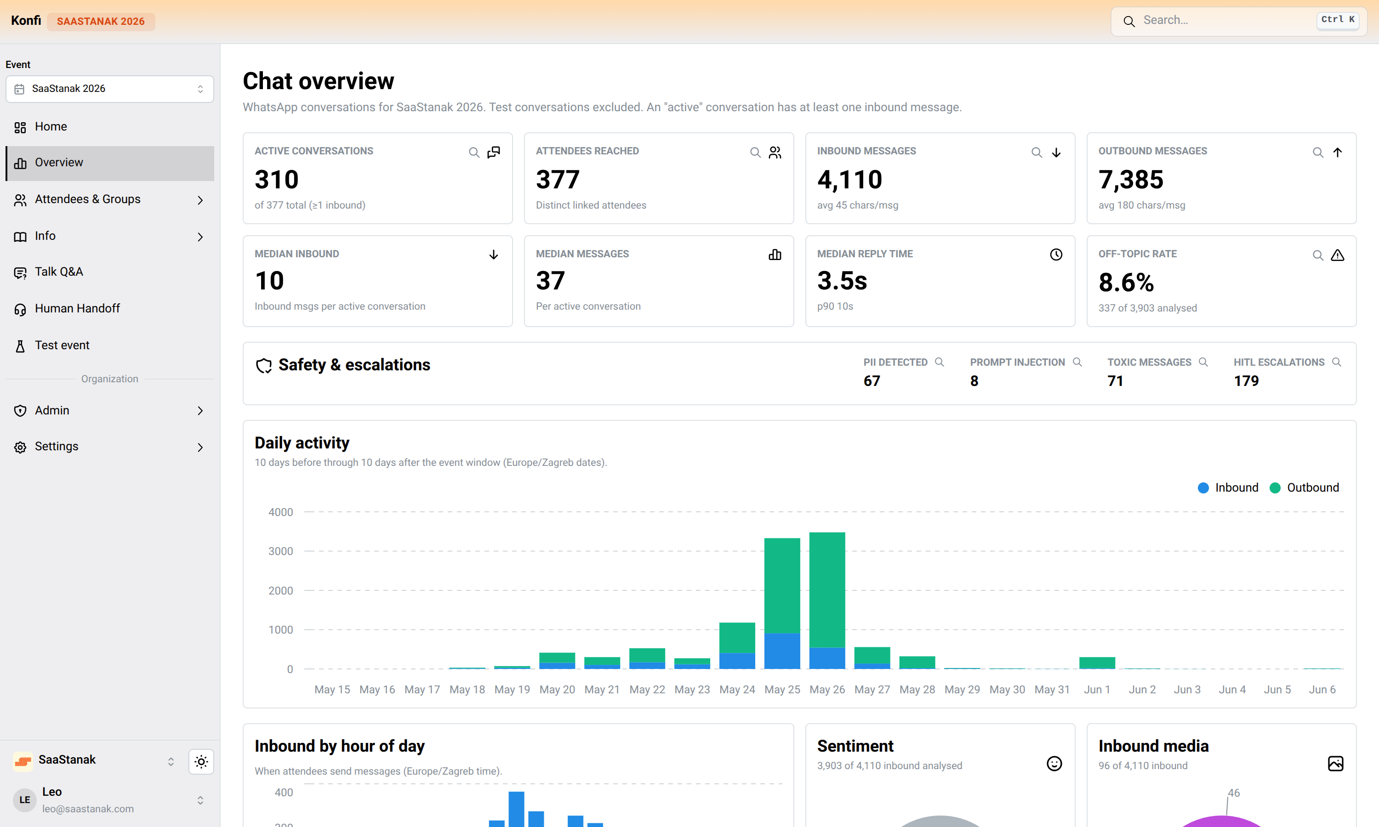Click the Info label in sidebar

click(45, 236)
